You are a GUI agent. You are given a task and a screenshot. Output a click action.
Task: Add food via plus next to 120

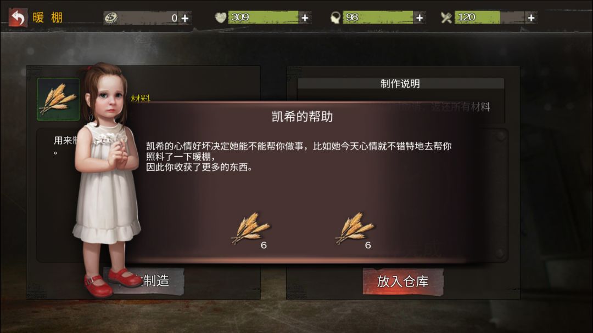[531, 18]
